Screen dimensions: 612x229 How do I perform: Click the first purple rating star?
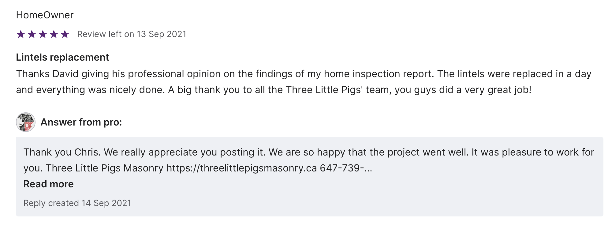(21, 34)
